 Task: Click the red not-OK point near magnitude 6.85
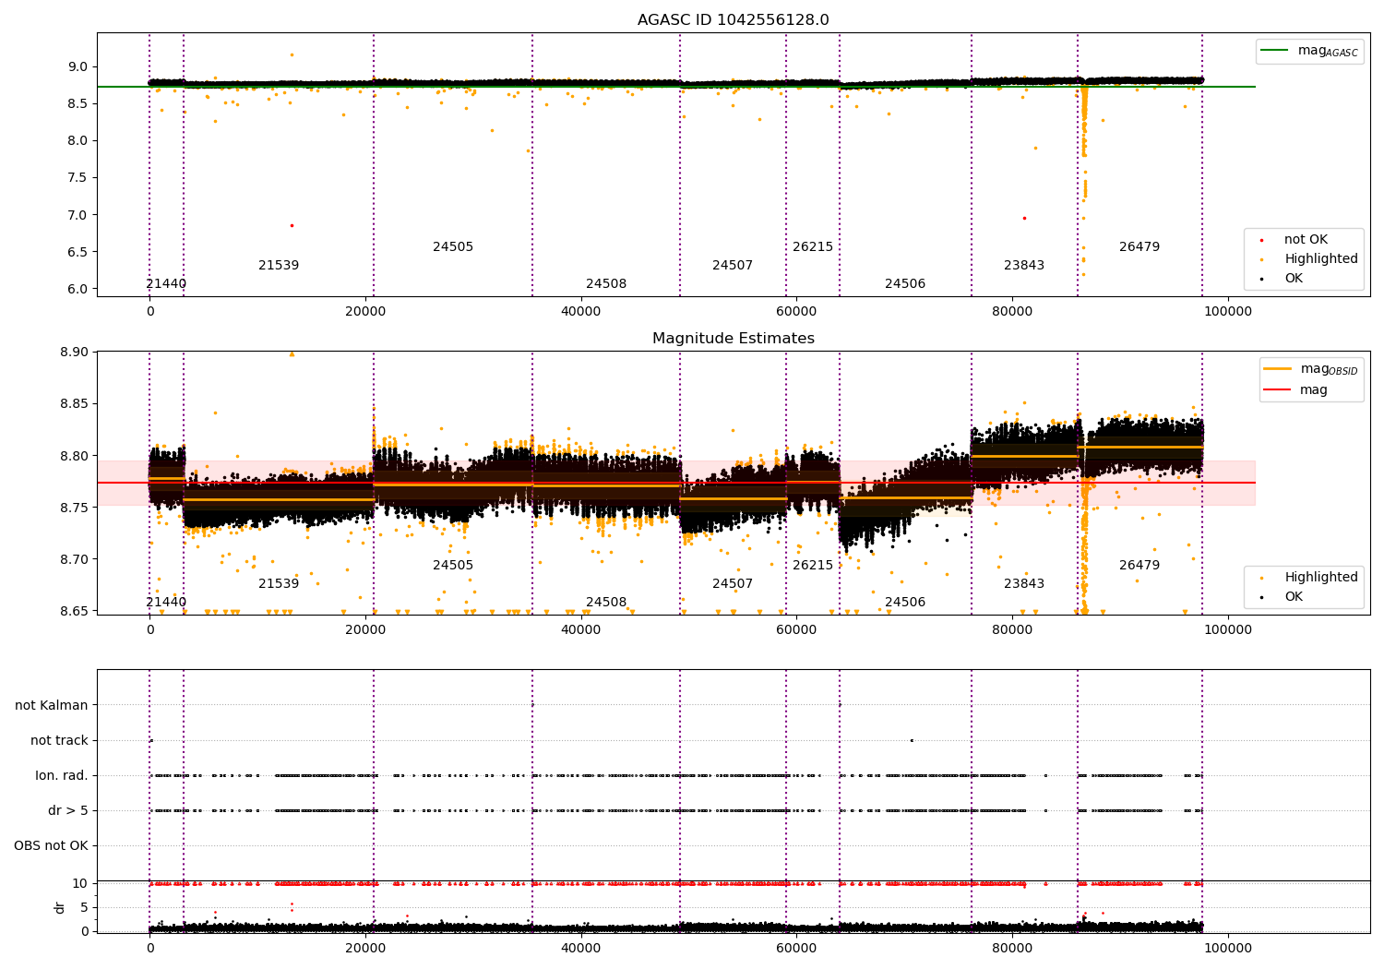click(292, 225)
